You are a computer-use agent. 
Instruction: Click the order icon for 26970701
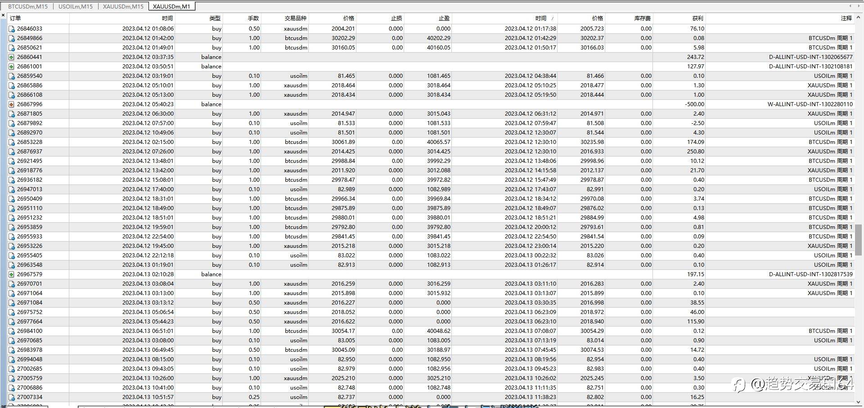point(12,284)
